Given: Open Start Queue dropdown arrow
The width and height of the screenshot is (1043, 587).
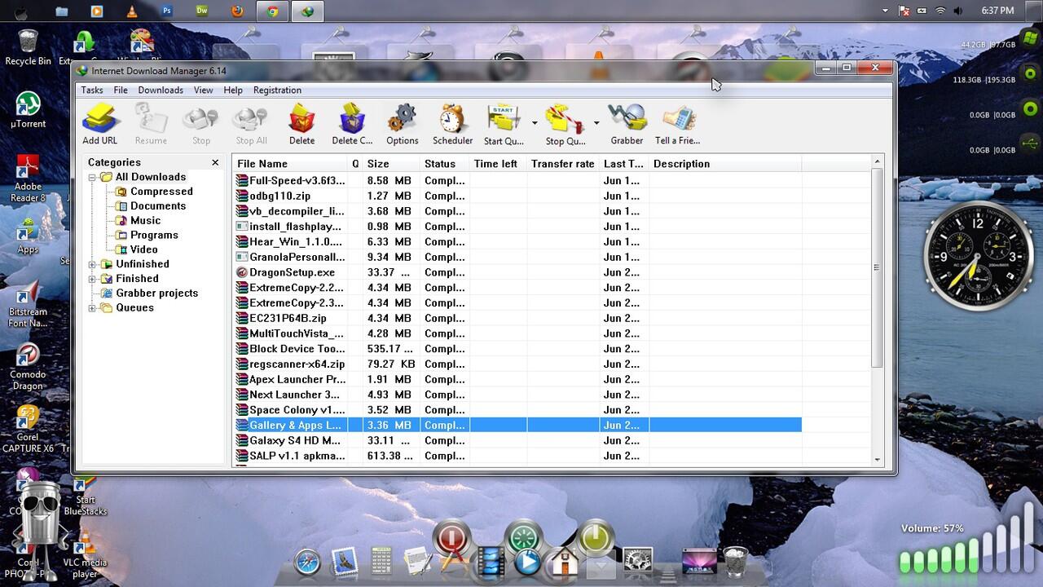Looking at the screenshot, I should 535,123.
